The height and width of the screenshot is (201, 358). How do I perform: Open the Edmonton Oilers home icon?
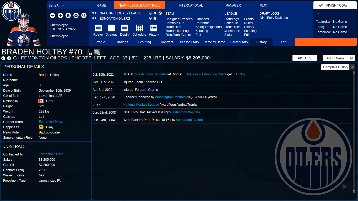coord(155,18)
